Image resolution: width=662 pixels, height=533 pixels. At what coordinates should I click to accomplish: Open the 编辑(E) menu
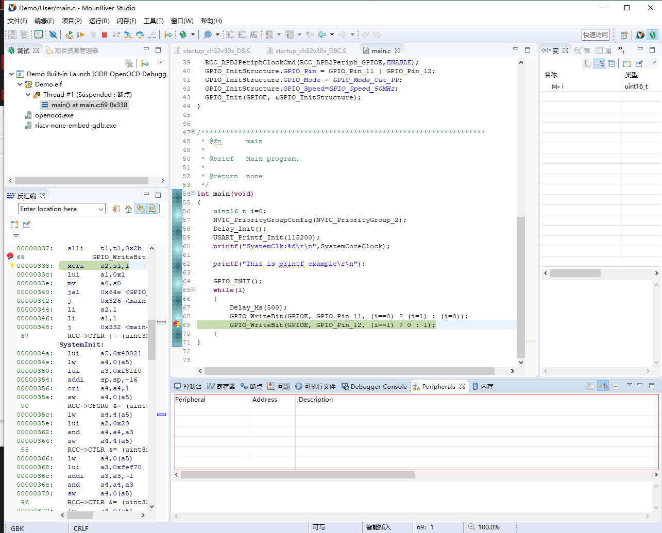pyautogui.click(x=44, y=21)
